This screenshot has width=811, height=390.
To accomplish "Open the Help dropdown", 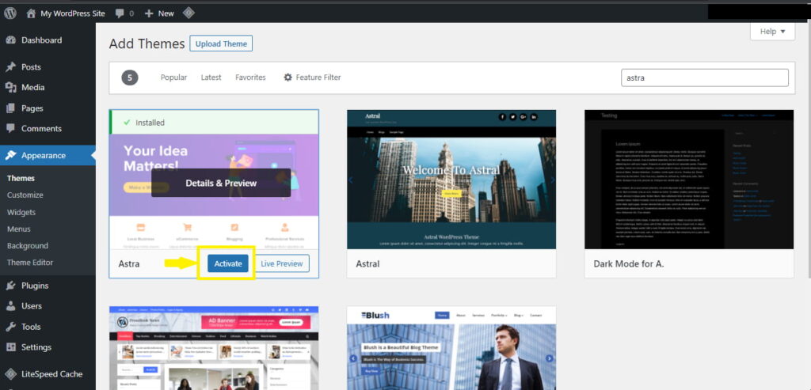I will click(772, 32).
